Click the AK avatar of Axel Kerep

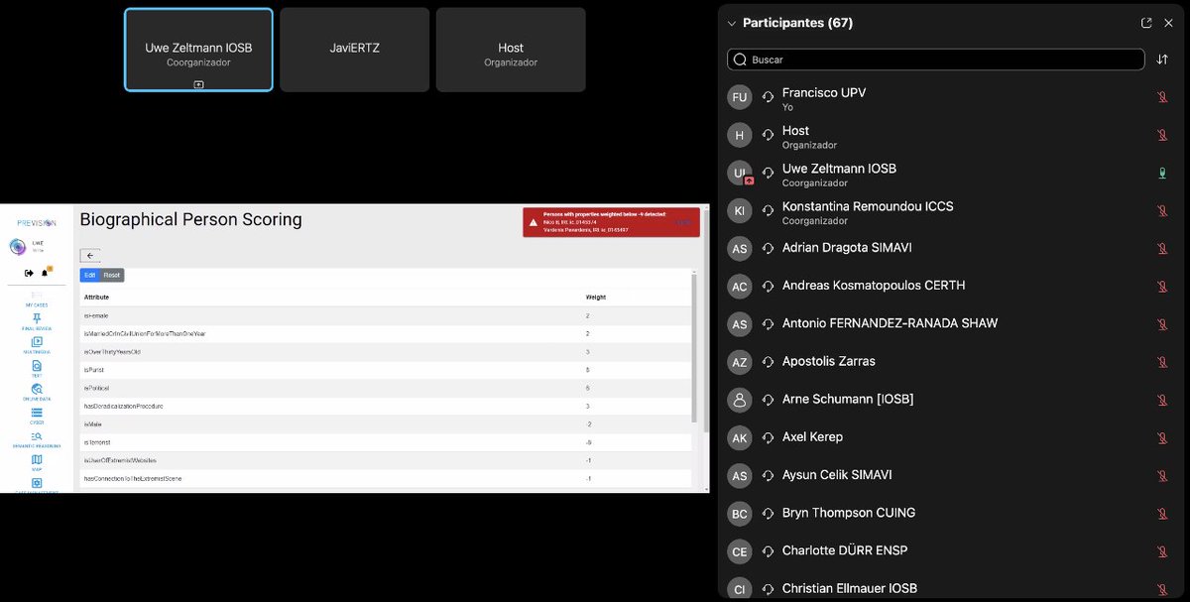coord(739,438)
